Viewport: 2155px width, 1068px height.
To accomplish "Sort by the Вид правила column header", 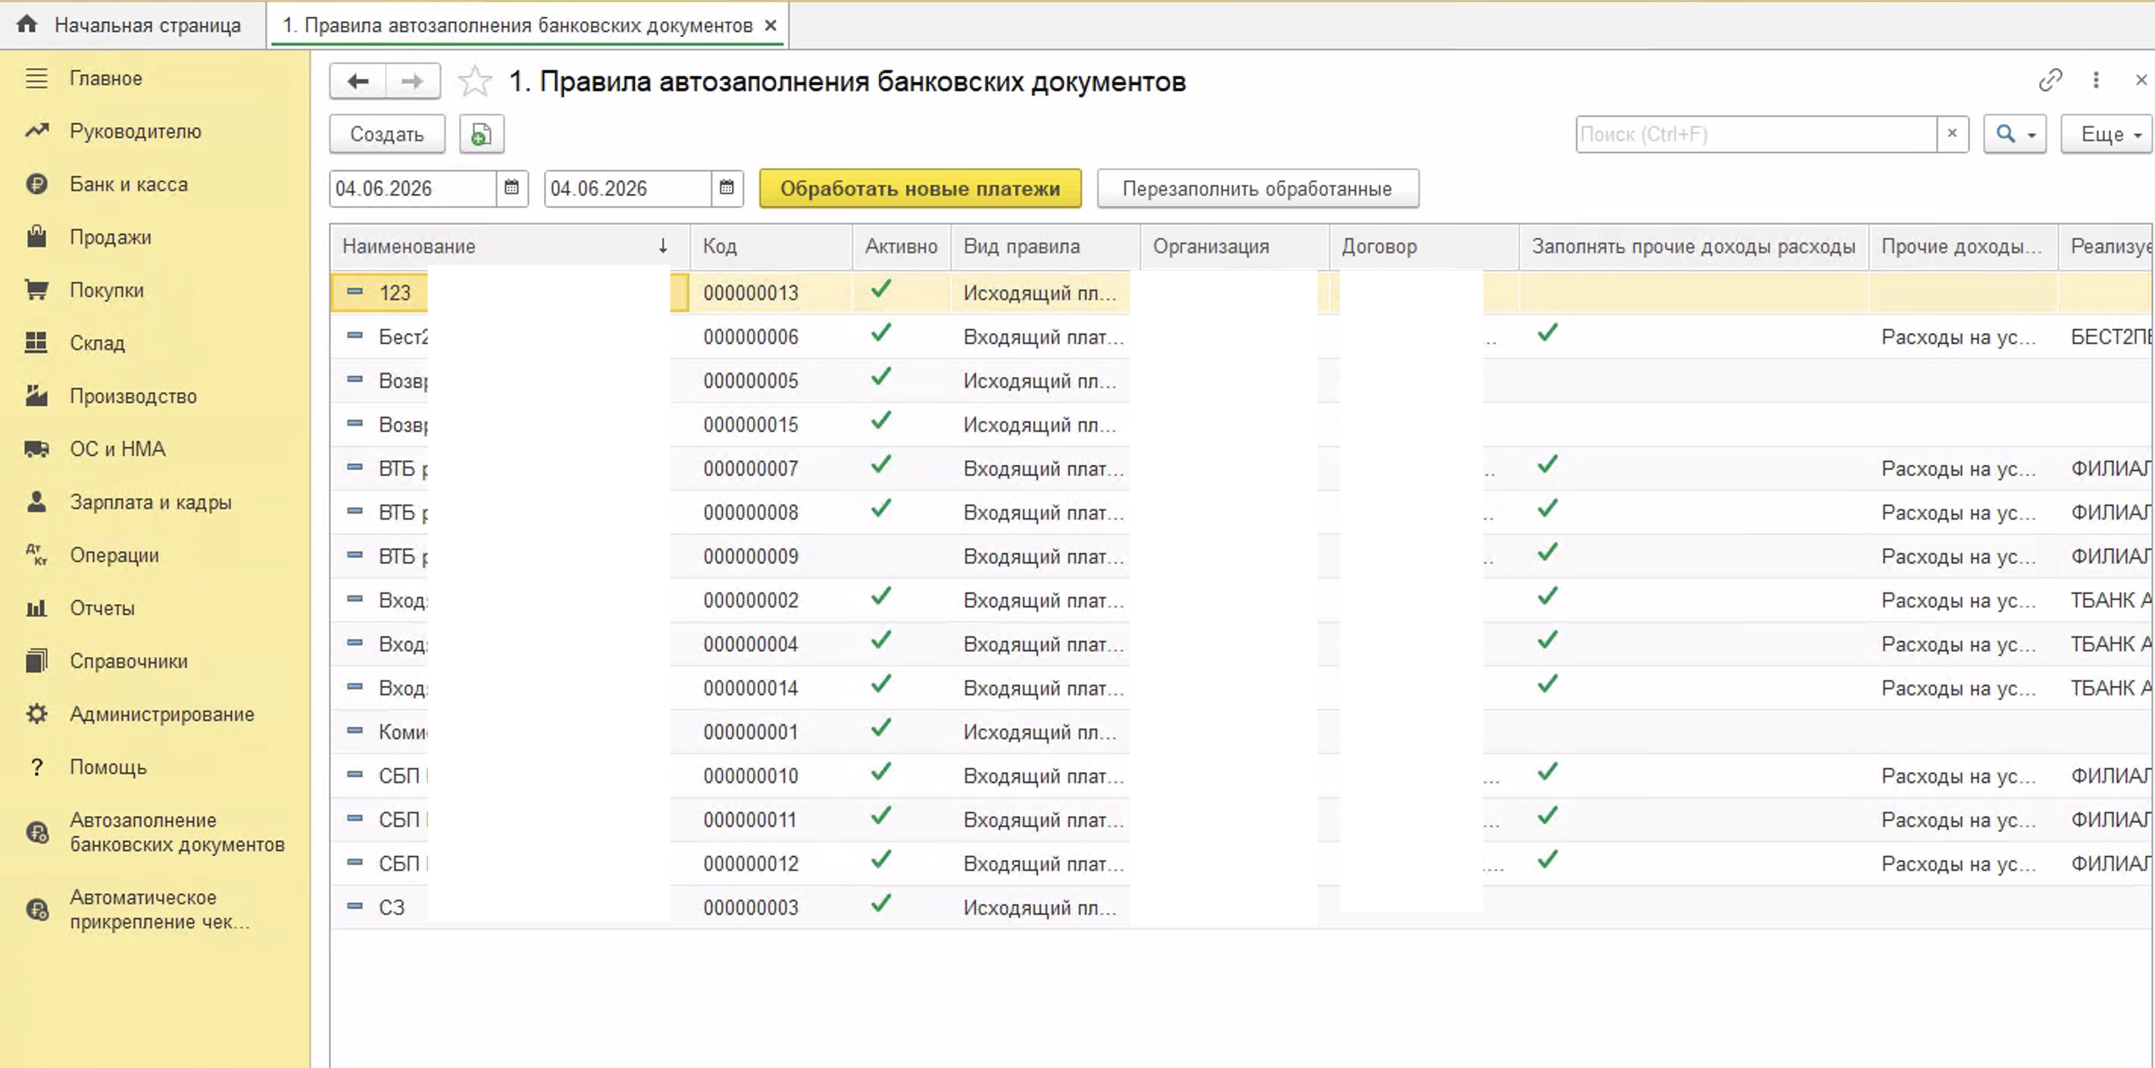I will [x=1045, y=247].
